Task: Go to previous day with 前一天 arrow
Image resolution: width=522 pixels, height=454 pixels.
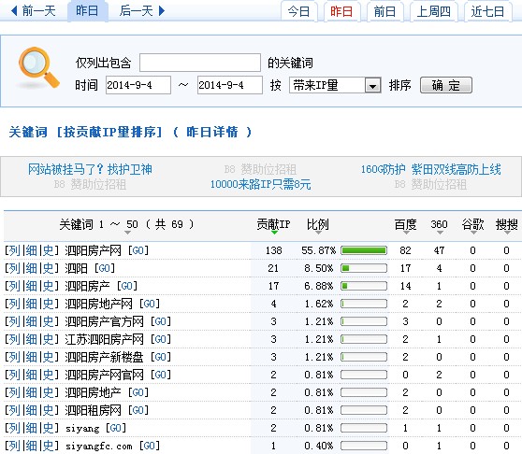Action: tap(33, 10)
